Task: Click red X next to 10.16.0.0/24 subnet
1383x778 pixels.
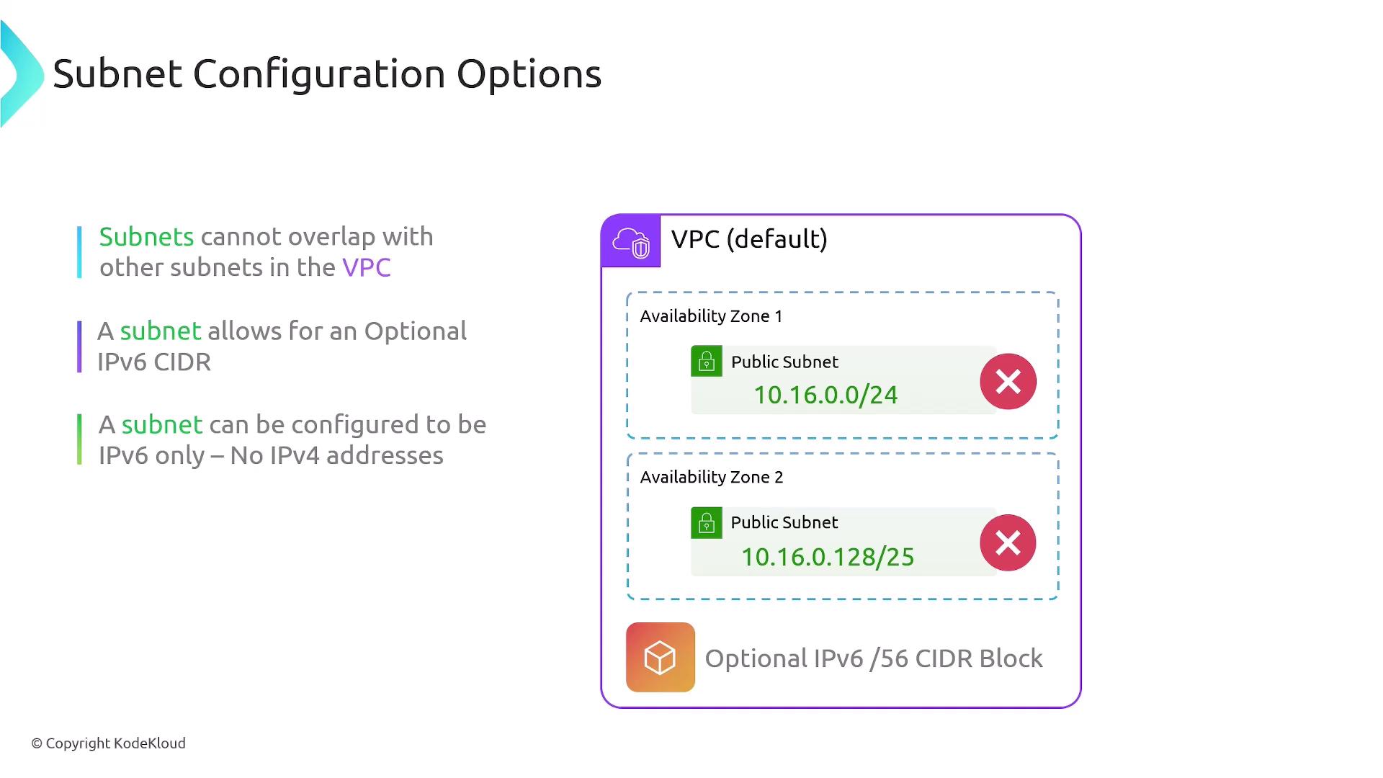Action: tap(1008, 381)
